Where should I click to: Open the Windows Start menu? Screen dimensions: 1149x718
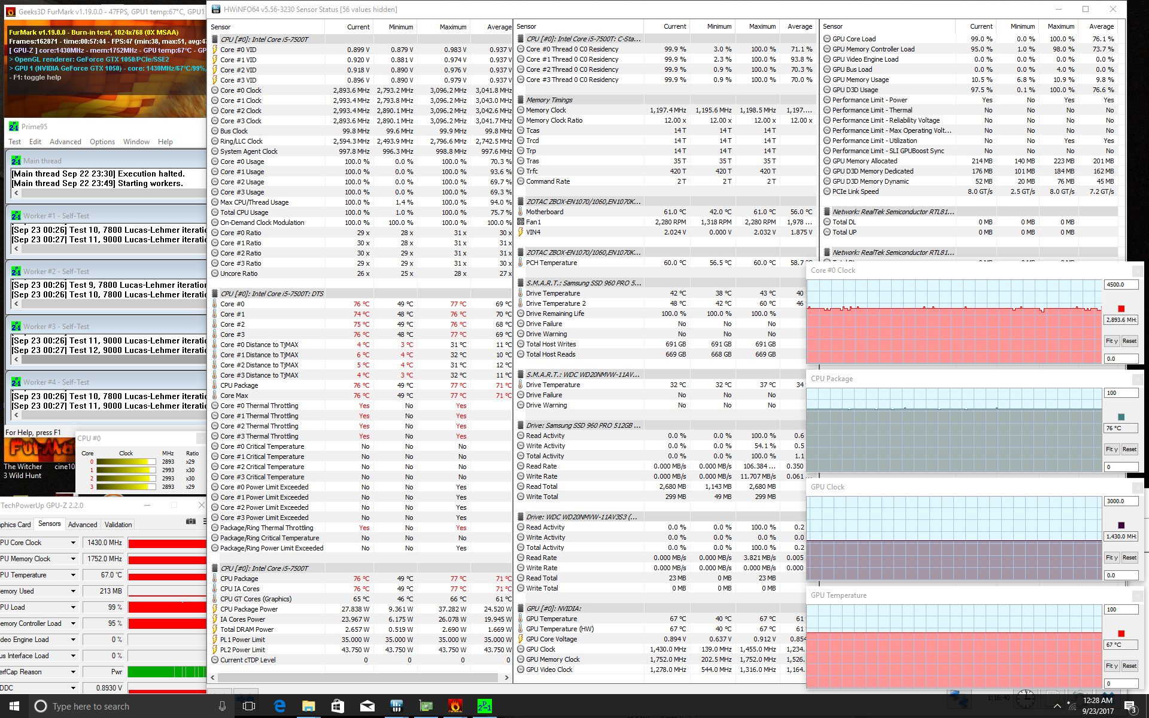click(14, 706)
